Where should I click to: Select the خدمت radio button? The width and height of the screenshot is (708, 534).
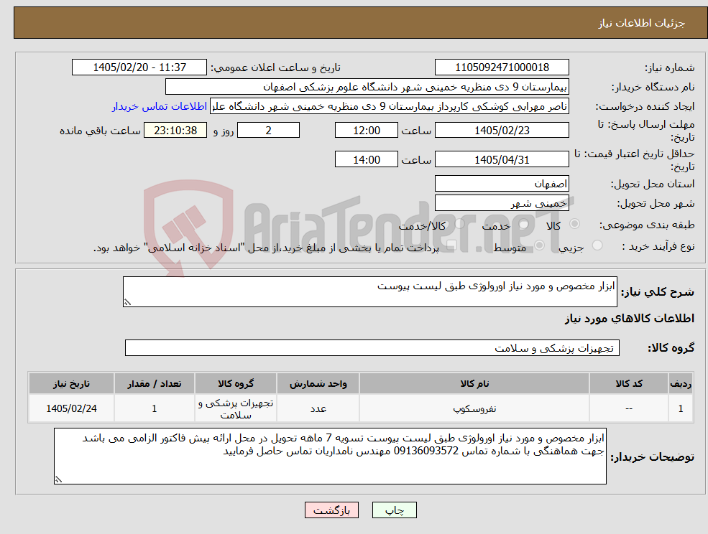524,224
